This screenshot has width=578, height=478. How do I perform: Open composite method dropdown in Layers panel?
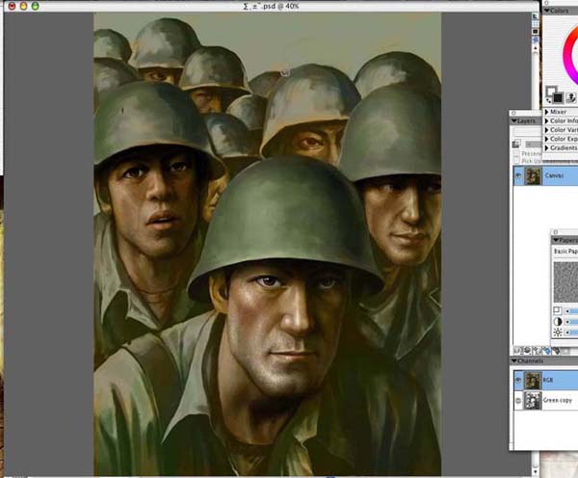coord(528,132)
